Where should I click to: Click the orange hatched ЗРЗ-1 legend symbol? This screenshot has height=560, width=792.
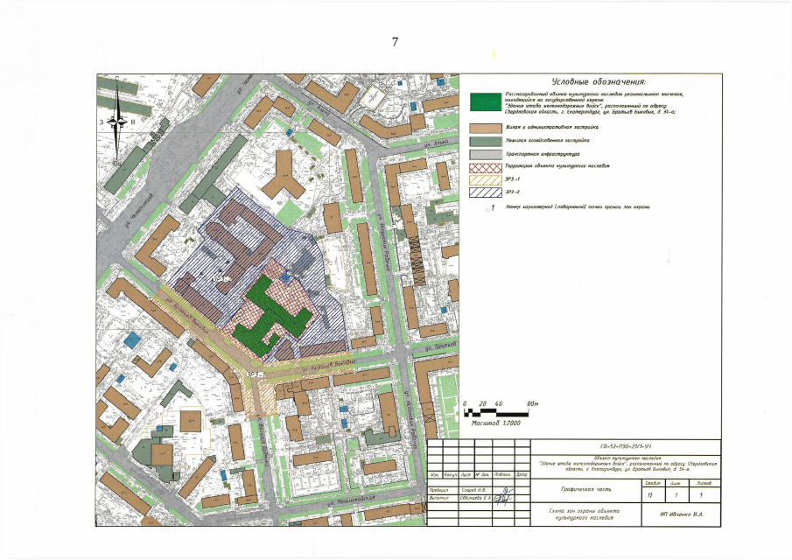pos(484,180)
